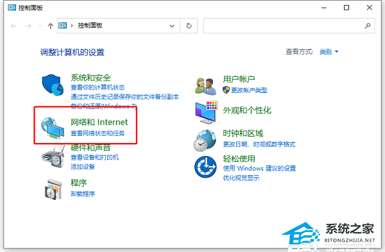Click the 控制面板 breadcrumb in address bar
Screen dimensions: 385x252
(x=90, y=26)
